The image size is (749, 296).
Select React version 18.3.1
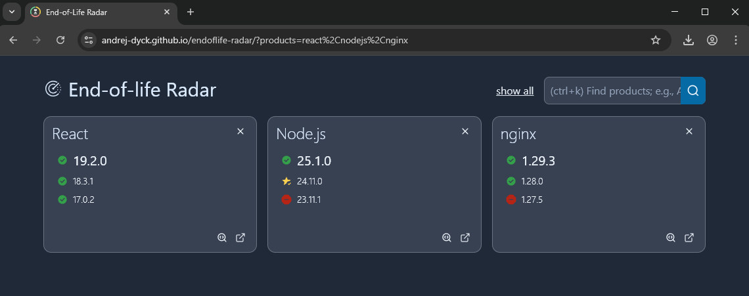point(83,181)
